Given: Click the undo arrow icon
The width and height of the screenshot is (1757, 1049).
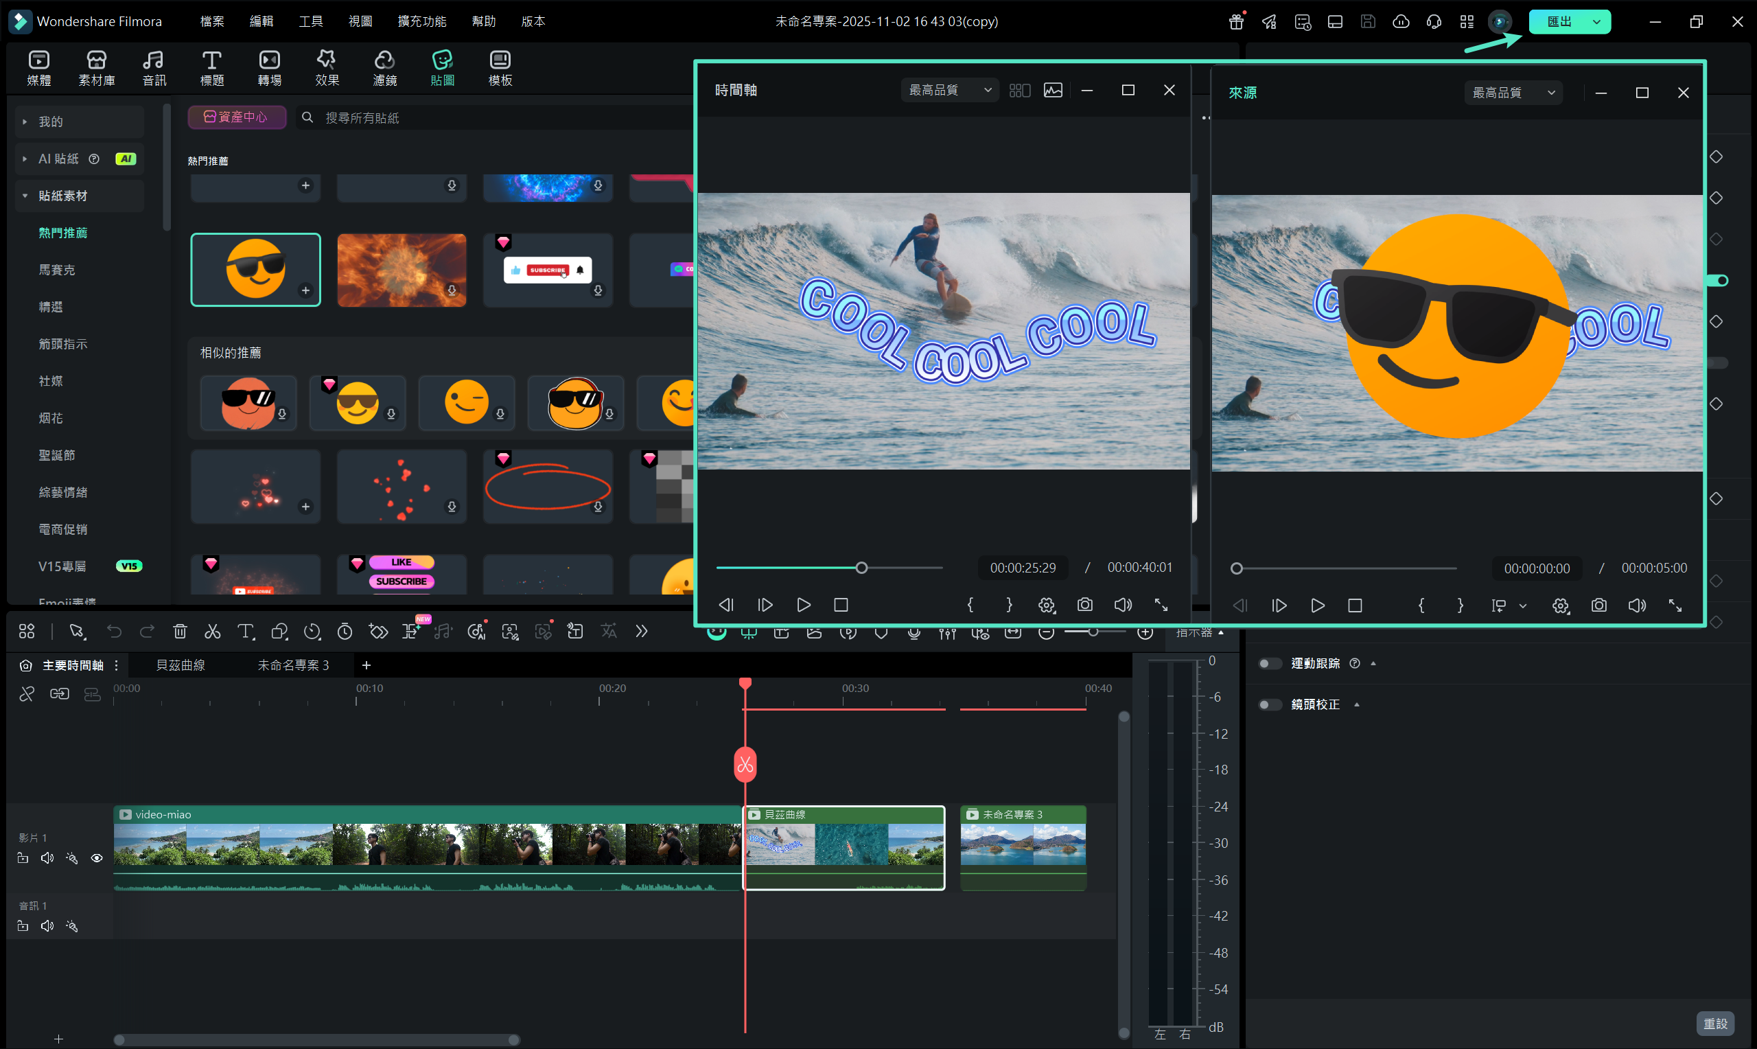Looking at the screenshot, I should pyautogui.click(x=115, y=631).
